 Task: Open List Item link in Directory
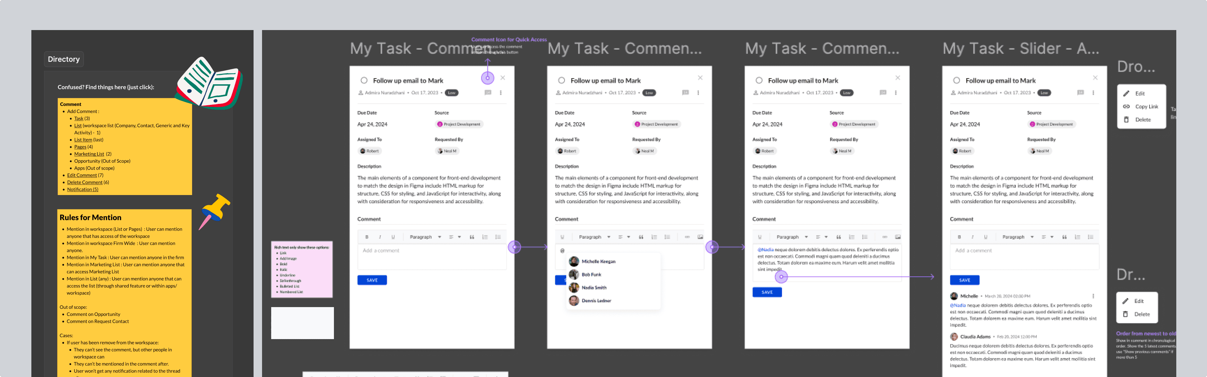[83, 139]
